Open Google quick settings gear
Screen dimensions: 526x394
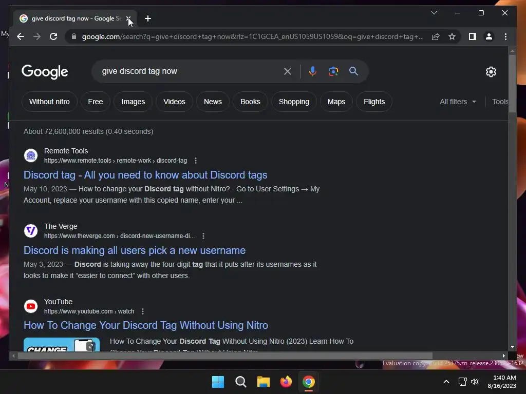coord(491,72)
